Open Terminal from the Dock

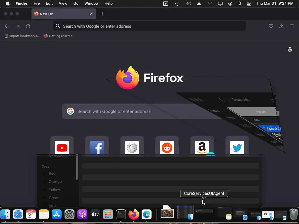121,214
